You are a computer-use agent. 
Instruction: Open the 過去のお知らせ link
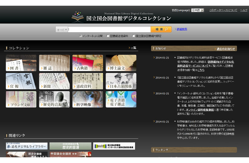[x=226, y=49]
